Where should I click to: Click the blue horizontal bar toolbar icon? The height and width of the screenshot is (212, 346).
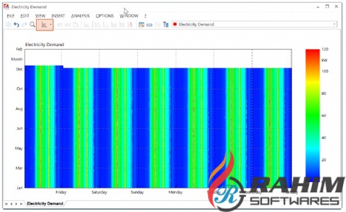click(x=149, y=25)
